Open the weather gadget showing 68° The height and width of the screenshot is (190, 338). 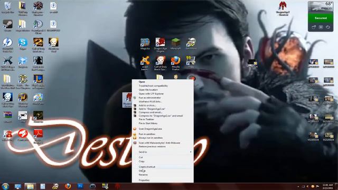pyautogui.click(x=321, y=7)
